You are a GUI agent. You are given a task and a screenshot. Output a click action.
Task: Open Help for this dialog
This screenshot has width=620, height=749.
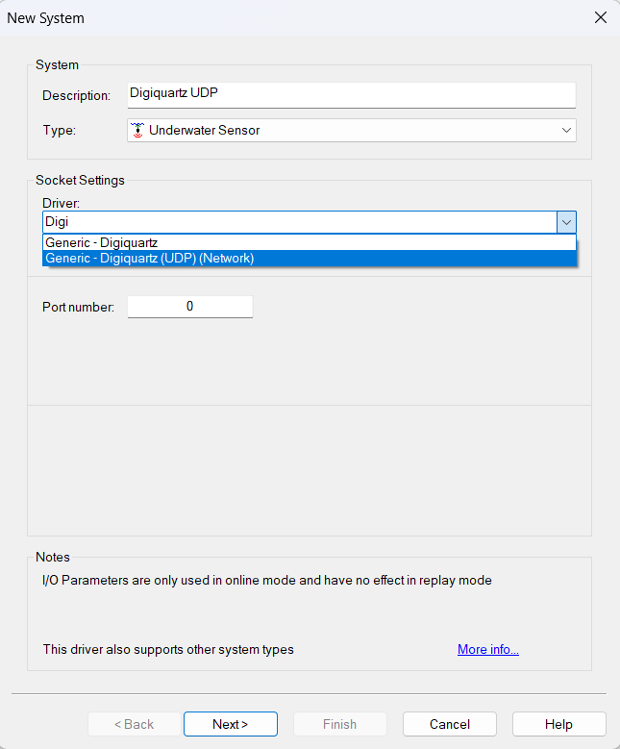(x=558, y=724)
